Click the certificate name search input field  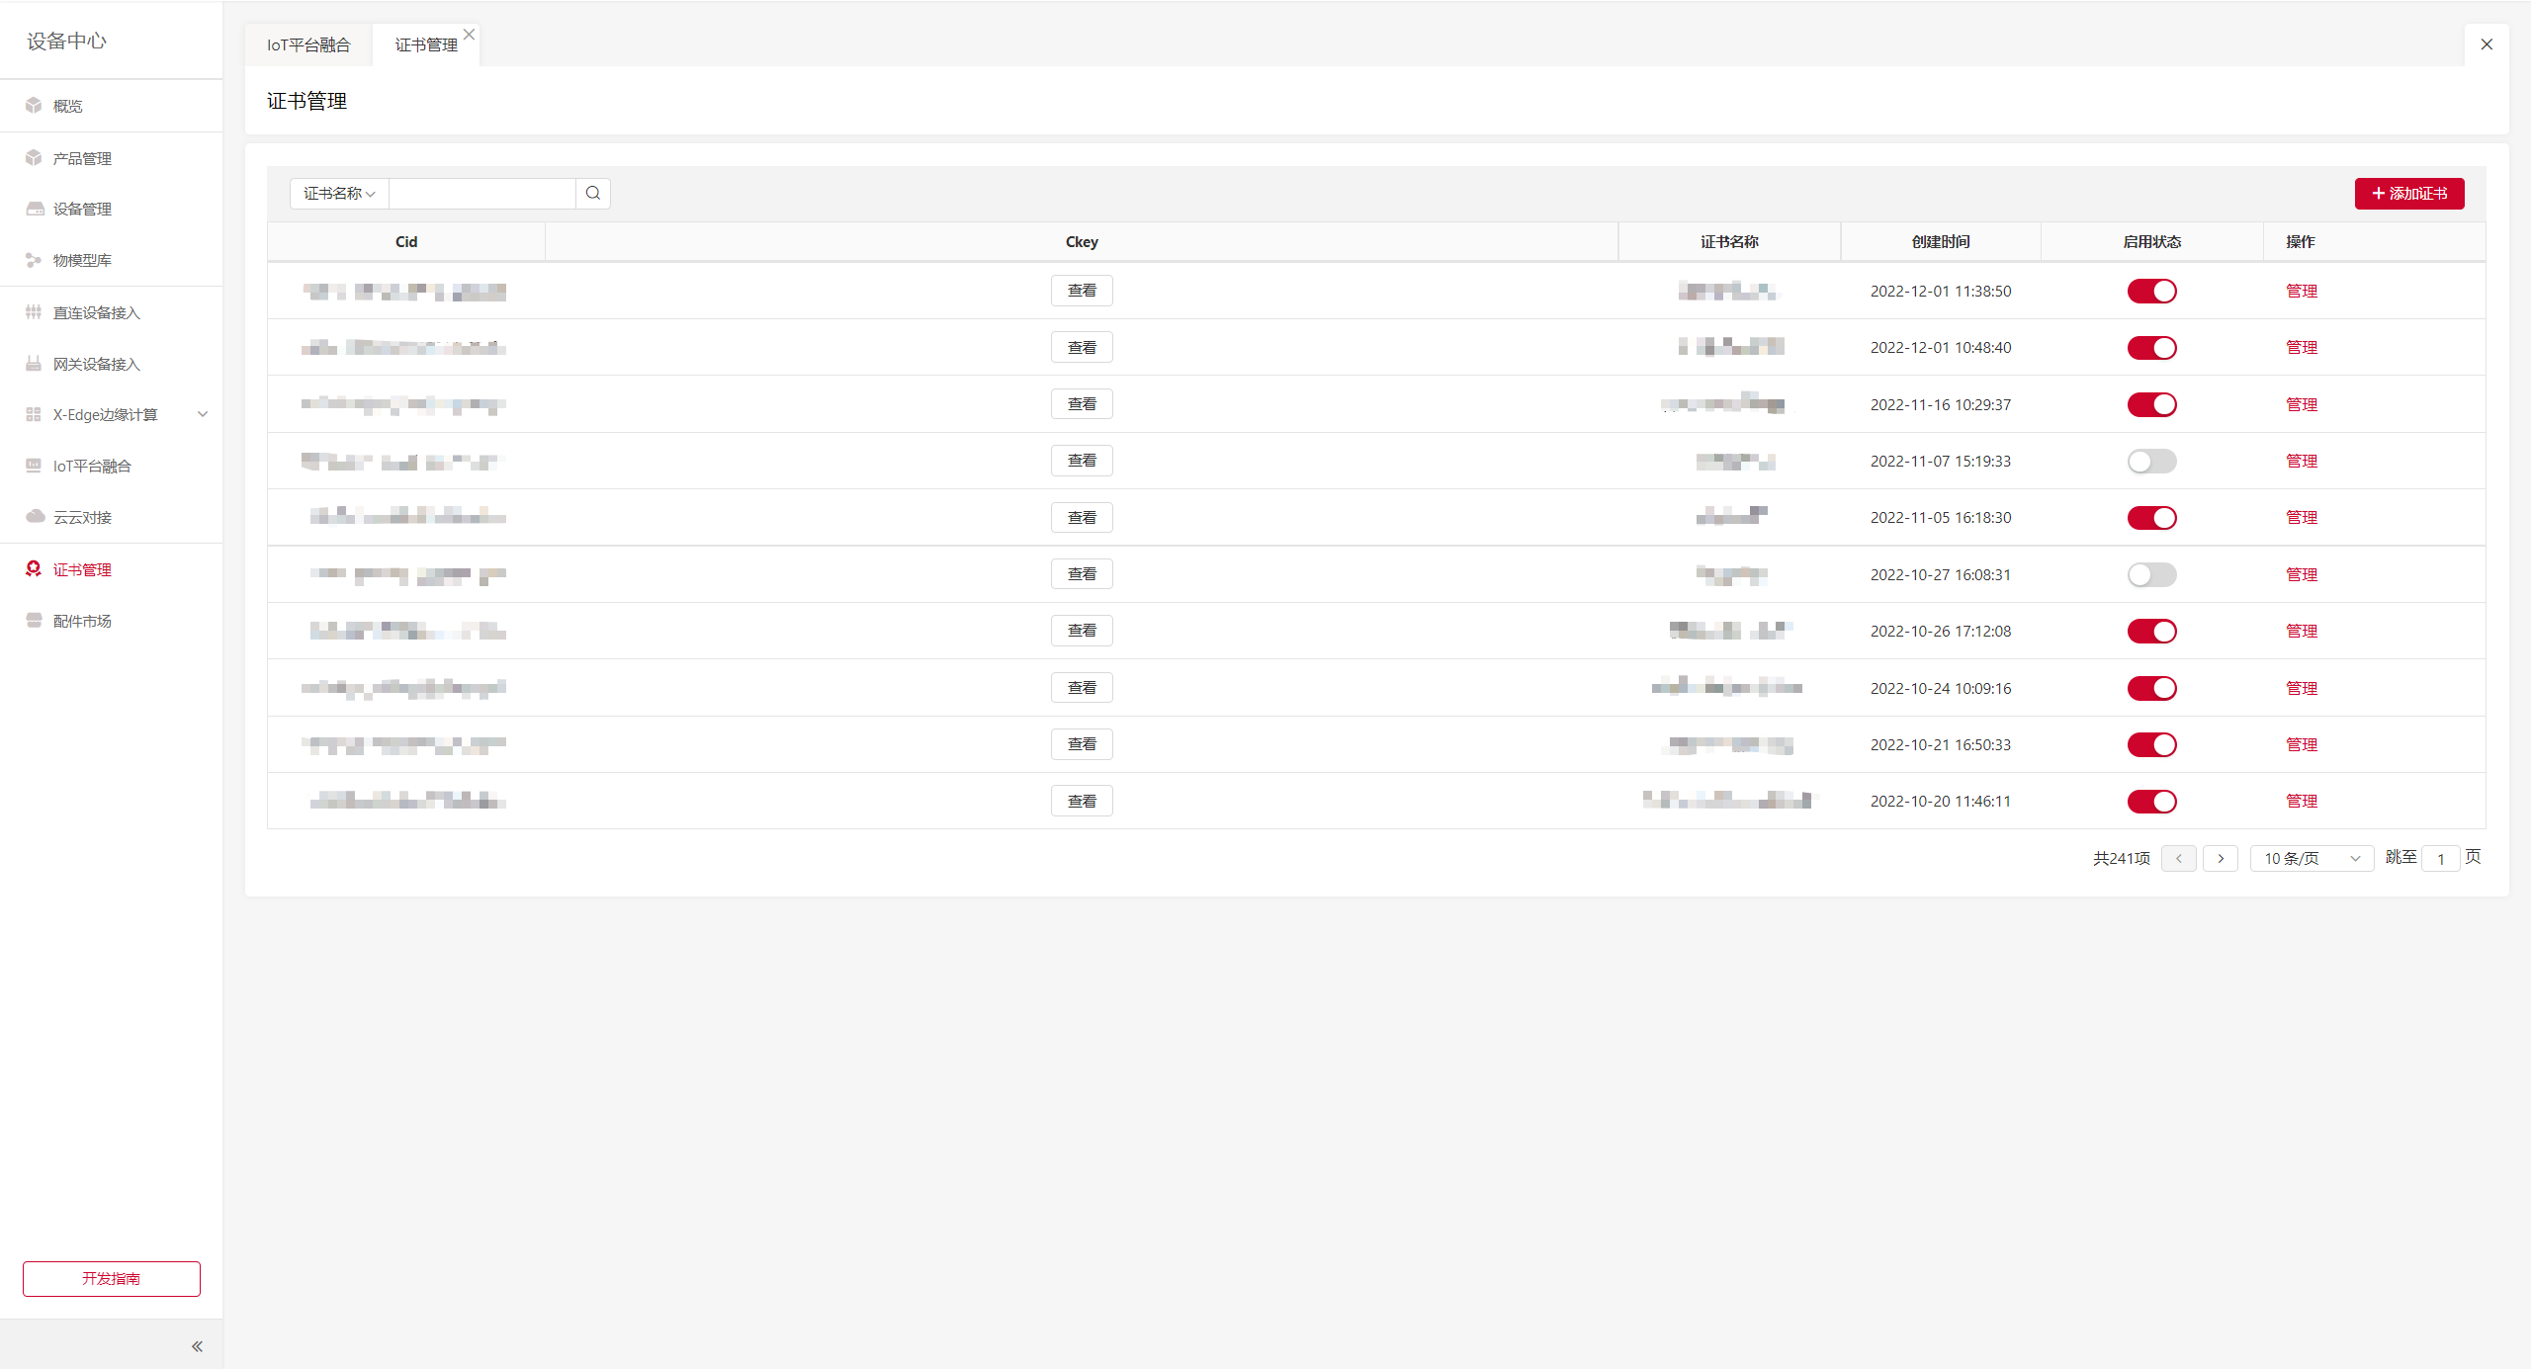click(482, 194)
